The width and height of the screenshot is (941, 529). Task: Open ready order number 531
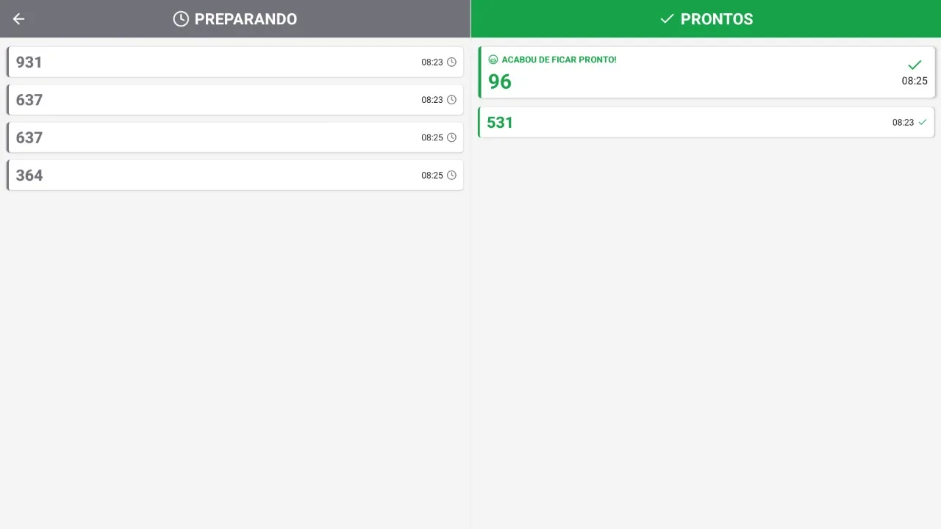pyautogui.click(x=500, y=123)
